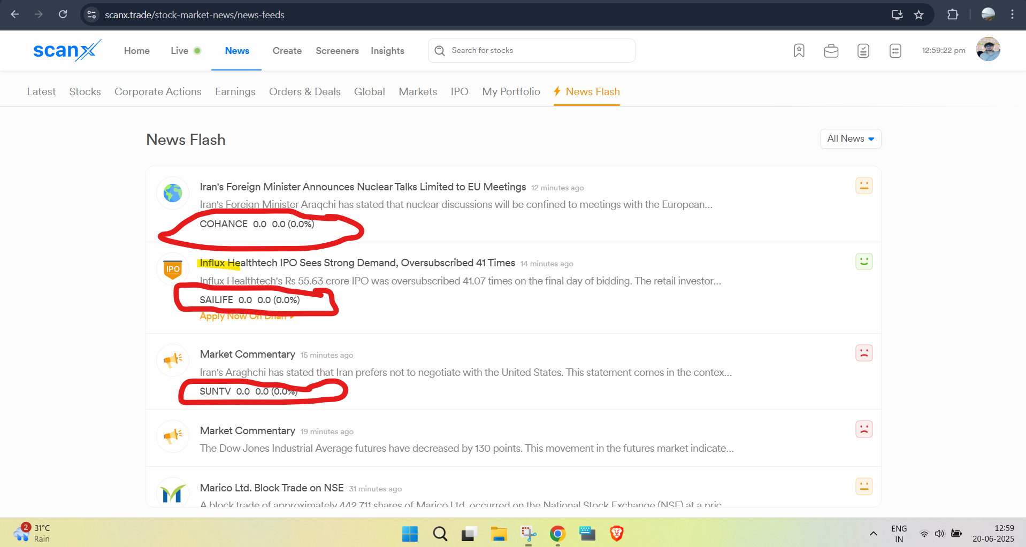Click the globe icon on Iran news
The image size is (1026, 547).
click(x=173, y=193)
